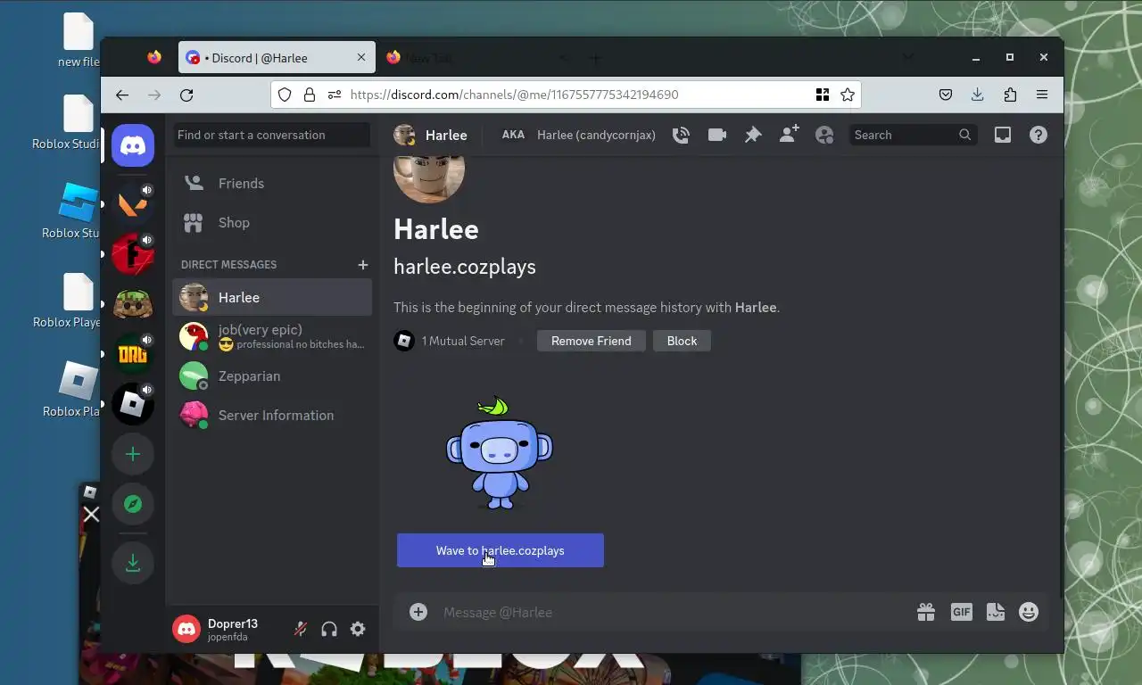Screen dimensions: 1142x685
Task: Add friends to DM icon
Action: click(789, 135)
